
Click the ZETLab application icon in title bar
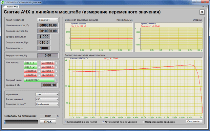tap(2, 2)
